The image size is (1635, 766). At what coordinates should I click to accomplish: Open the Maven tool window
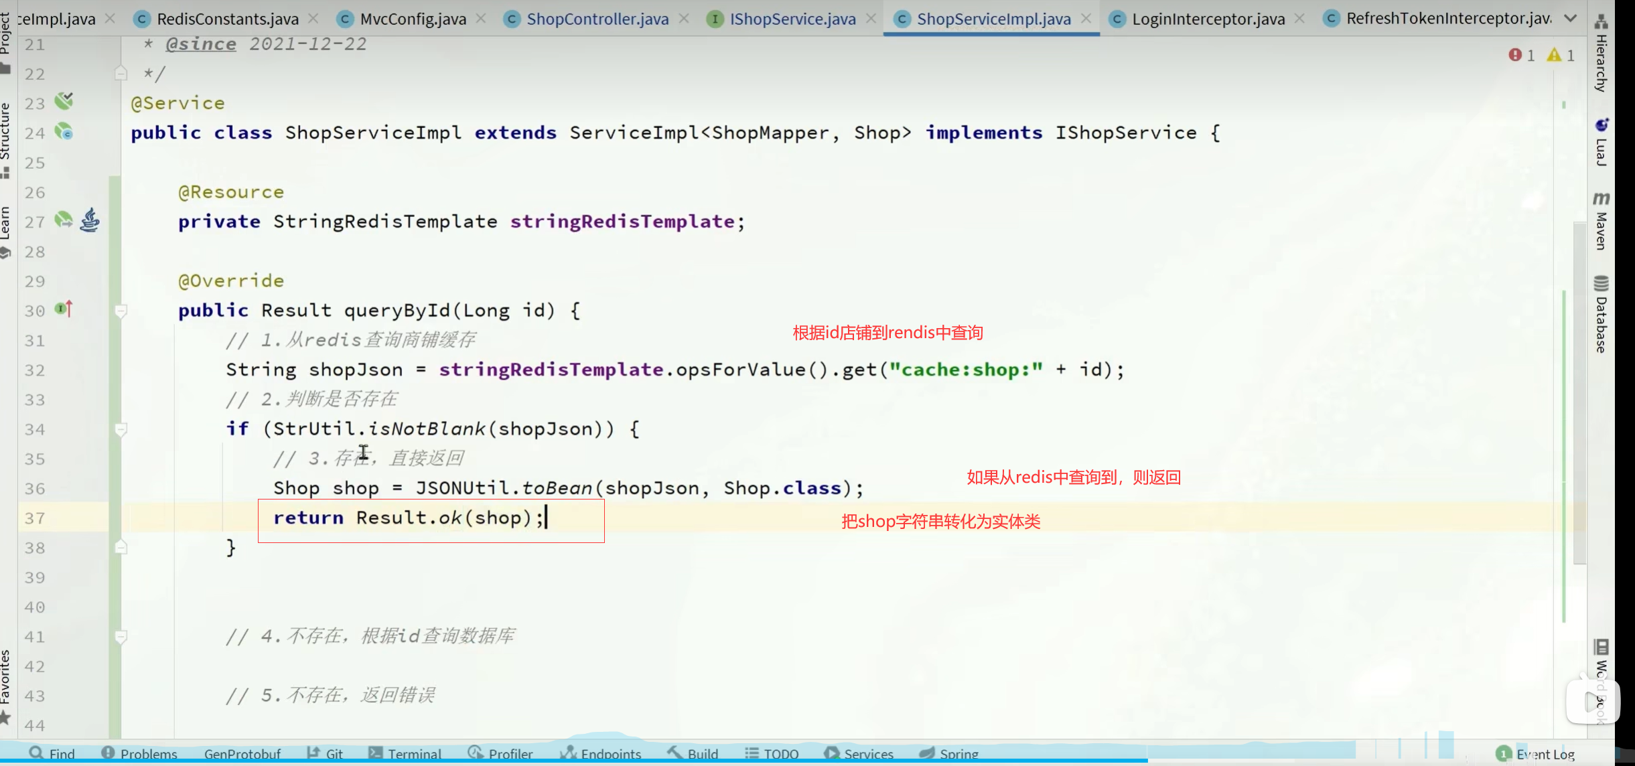[1601, 221]
